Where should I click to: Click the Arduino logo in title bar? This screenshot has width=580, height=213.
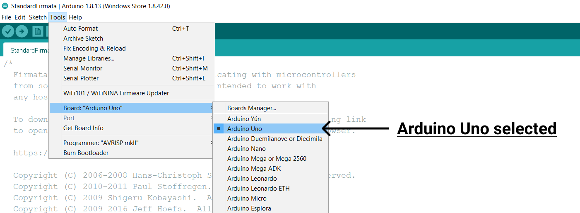(x=5, y=6)
